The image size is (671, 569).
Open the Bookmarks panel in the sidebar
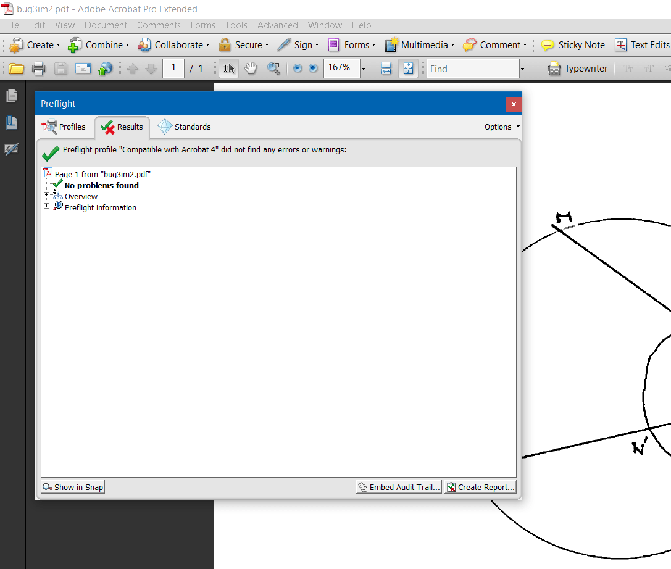pos(11,123)
